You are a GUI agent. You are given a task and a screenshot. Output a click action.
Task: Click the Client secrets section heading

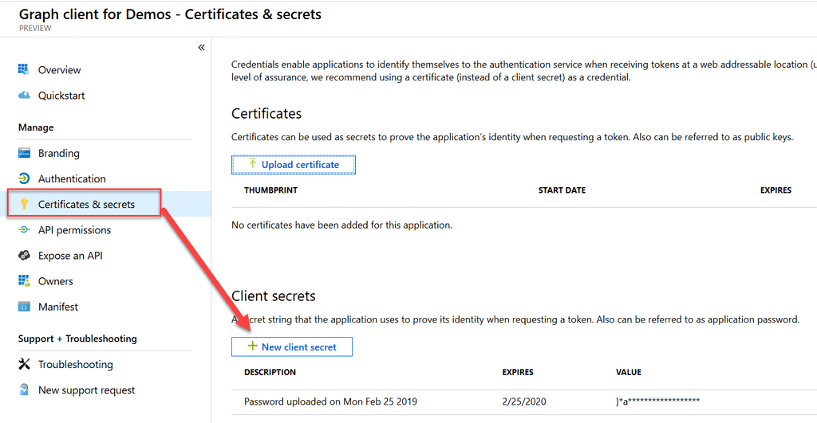(x=274, y=296)
